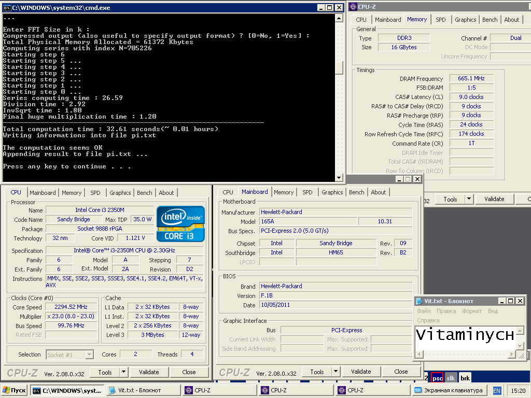Click the 15:20 clock in the tray

(518, 391)
